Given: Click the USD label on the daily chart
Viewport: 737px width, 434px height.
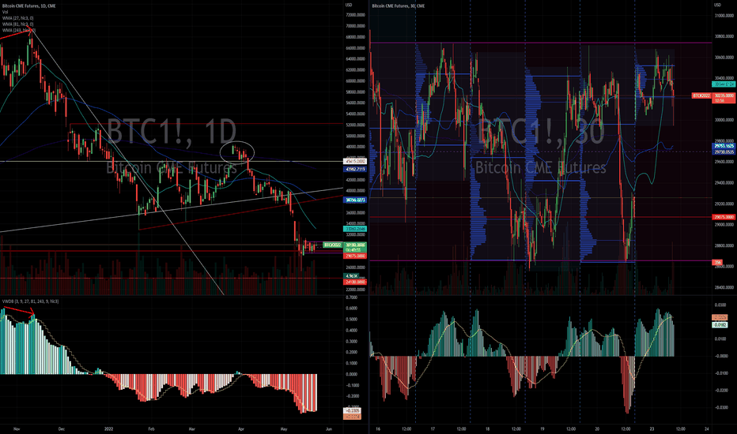Looking at the screenshot, I should pos(349,5).
